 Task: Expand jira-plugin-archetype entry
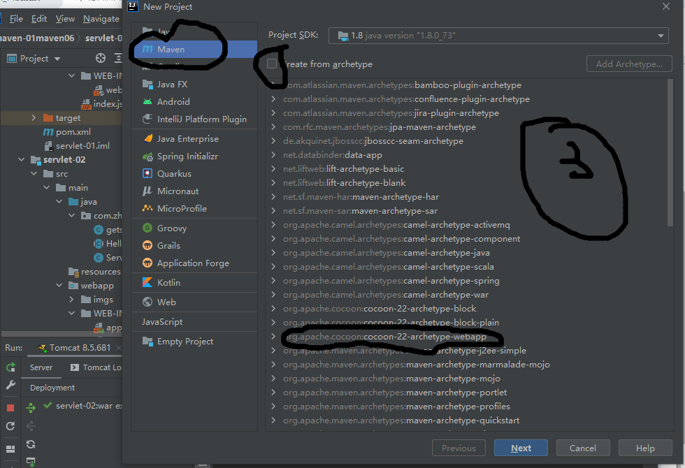[273, 113]
